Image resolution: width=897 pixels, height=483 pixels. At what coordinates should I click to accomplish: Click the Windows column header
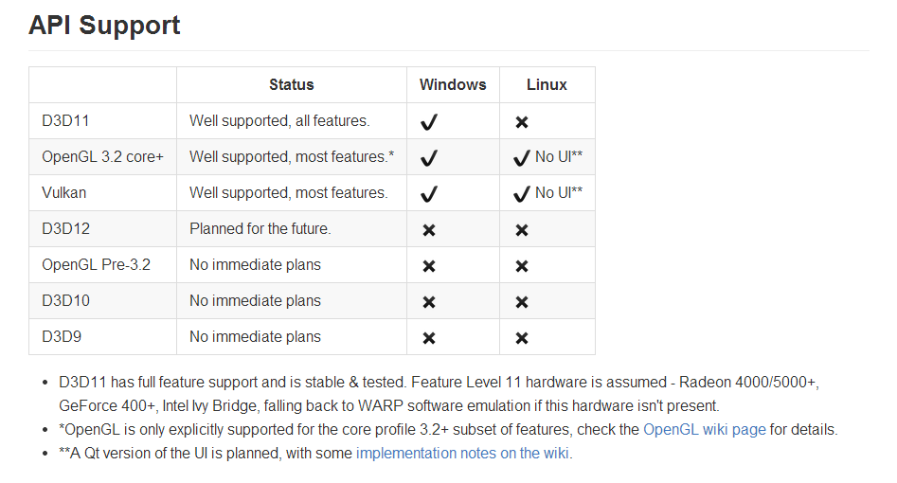(453, 84)
